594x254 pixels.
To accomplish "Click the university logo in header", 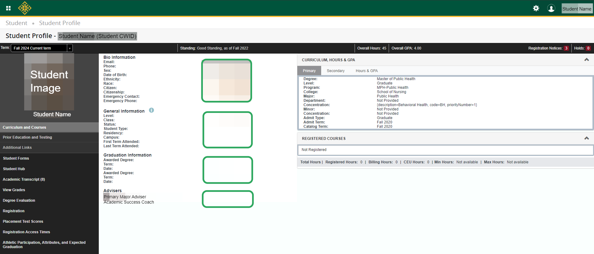I will coord(25,8).
